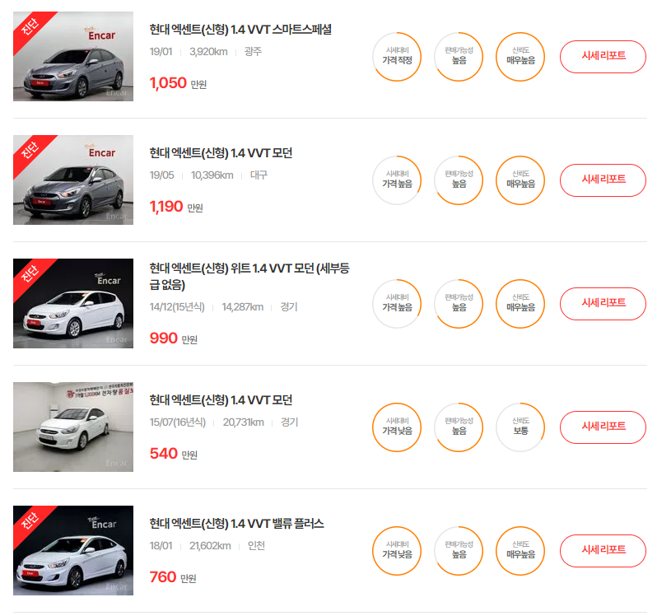The height and width of the screenshot is (616, 671).
Task: Click 신뢰도 보통 gauge on the 540만원 listing
Action: click(520, 427)
